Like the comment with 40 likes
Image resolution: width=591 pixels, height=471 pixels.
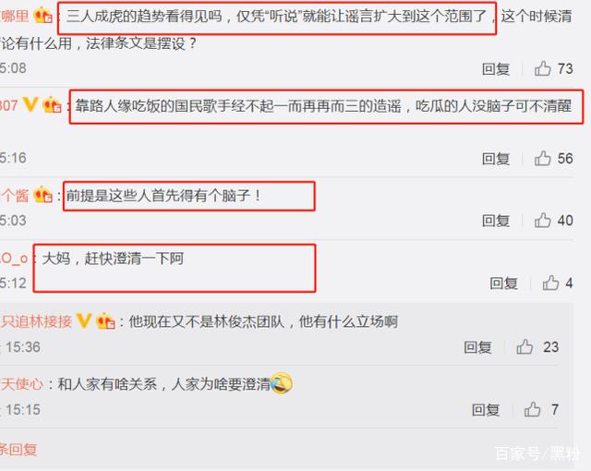pos(543,220)
